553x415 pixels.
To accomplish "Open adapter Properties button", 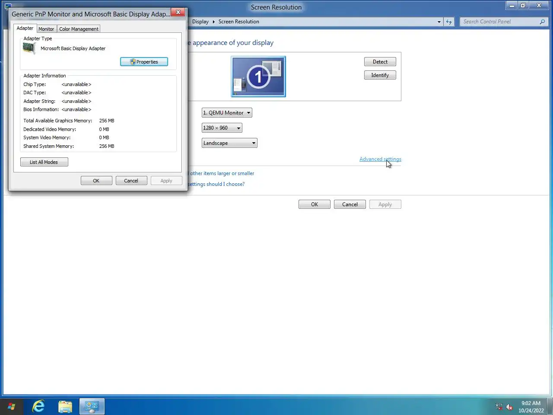I will (144, 62).
